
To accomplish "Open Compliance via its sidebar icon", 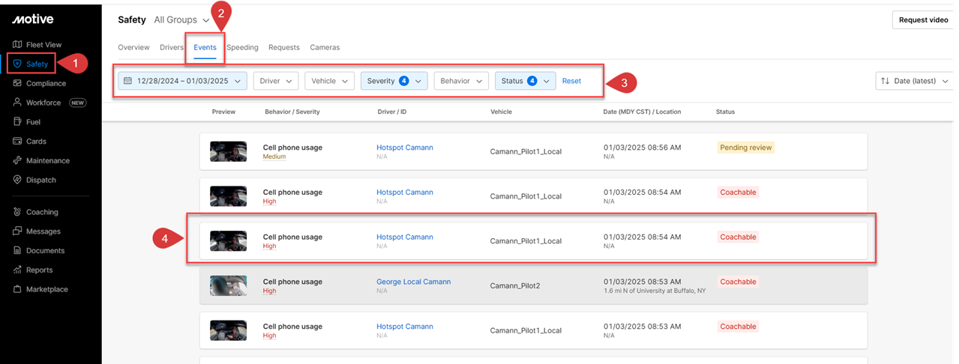I will (17, 83).
